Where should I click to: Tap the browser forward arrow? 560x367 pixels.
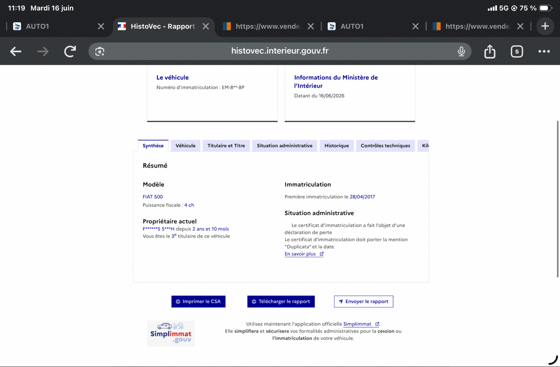click(x=43, y=51)
